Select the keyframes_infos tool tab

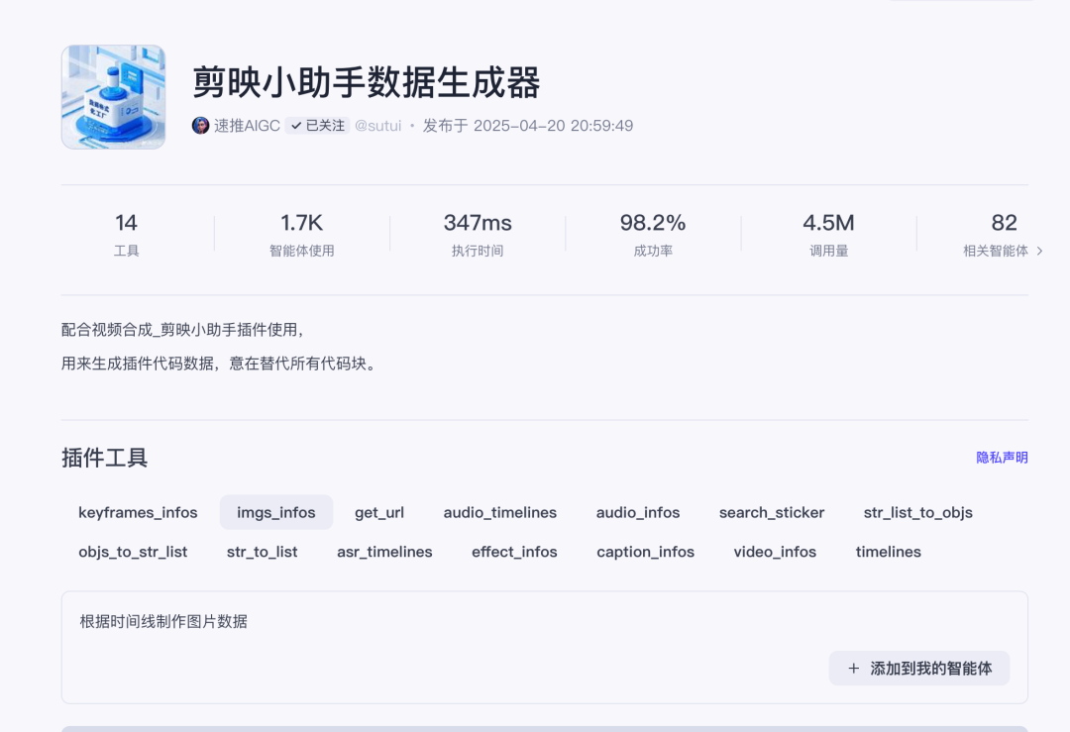tap(138, 512)
